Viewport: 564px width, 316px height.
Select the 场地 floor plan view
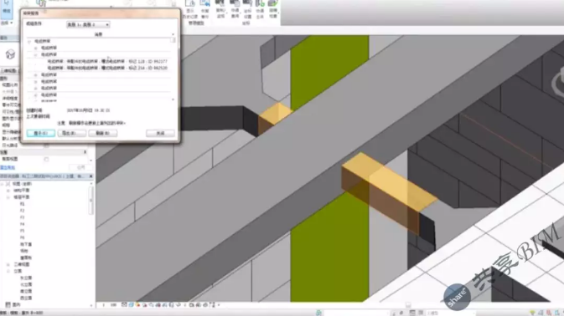[x=23, y=251]
